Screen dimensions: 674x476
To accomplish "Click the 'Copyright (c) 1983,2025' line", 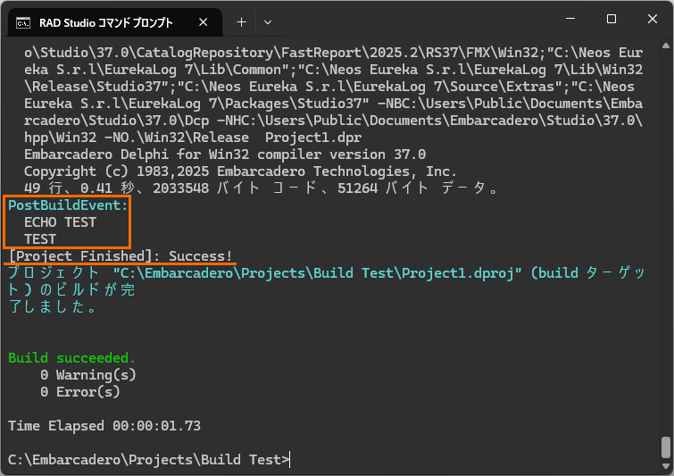I will tap(240, 171).
